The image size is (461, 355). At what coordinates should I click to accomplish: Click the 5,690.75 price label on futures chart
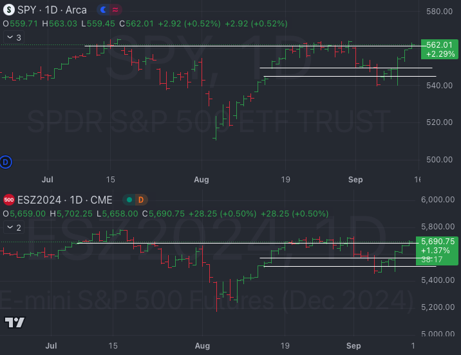click(438, 242)
